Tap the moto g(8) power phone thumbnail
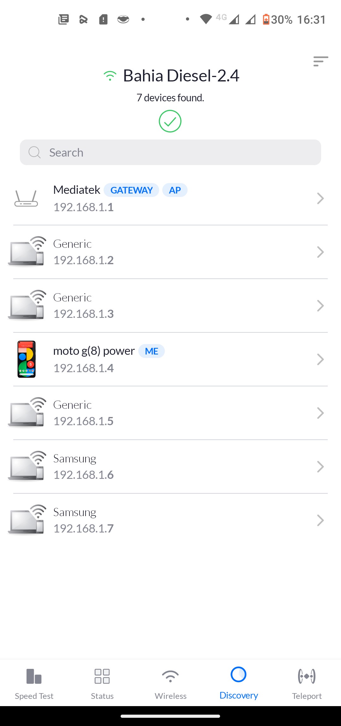Image resolution: width=341 pixels, height=726 pixels. tap(27, 359)
